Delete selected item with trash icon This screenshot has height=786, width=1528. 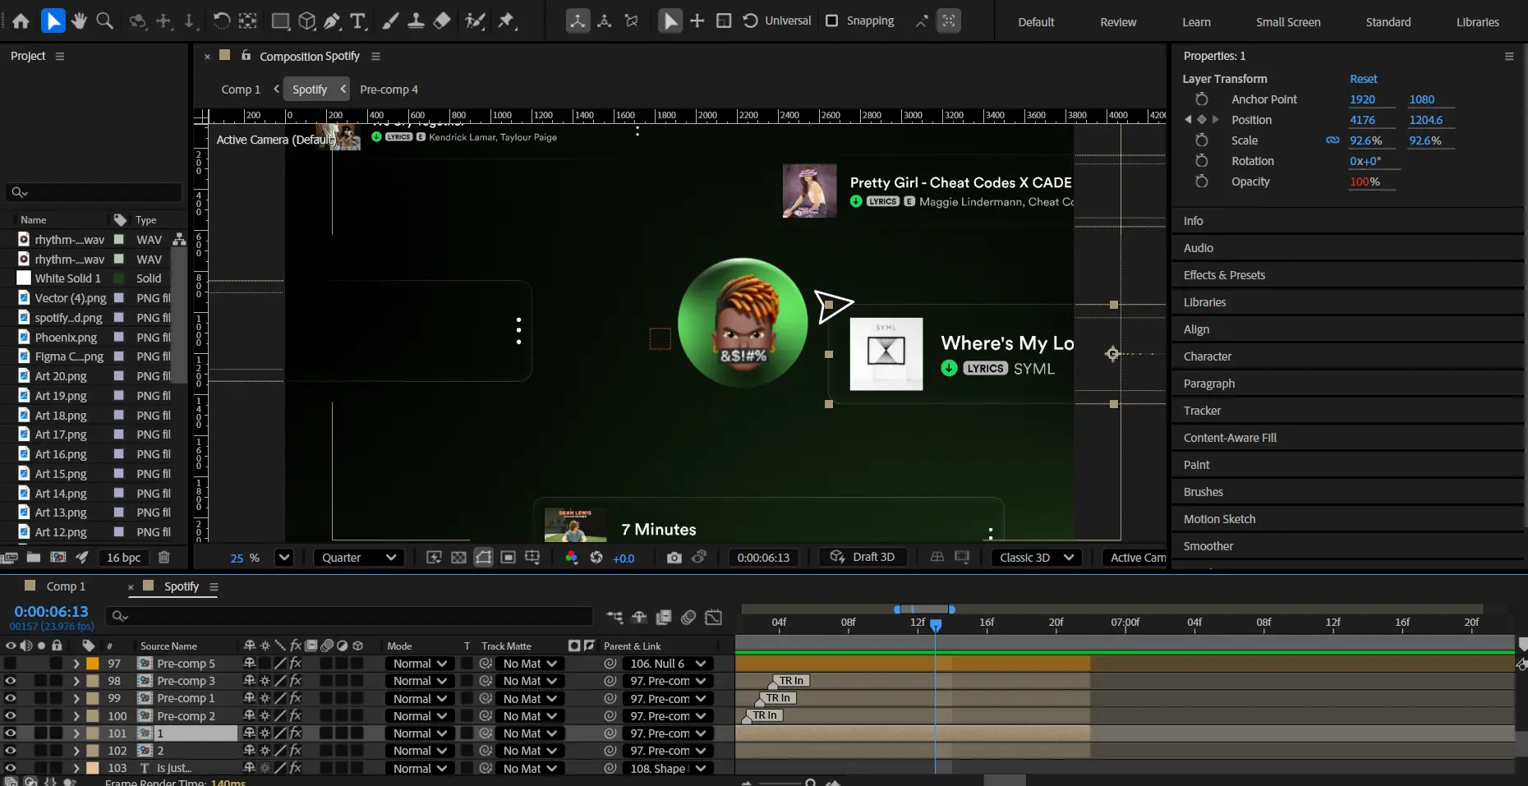tap(163, 558)
